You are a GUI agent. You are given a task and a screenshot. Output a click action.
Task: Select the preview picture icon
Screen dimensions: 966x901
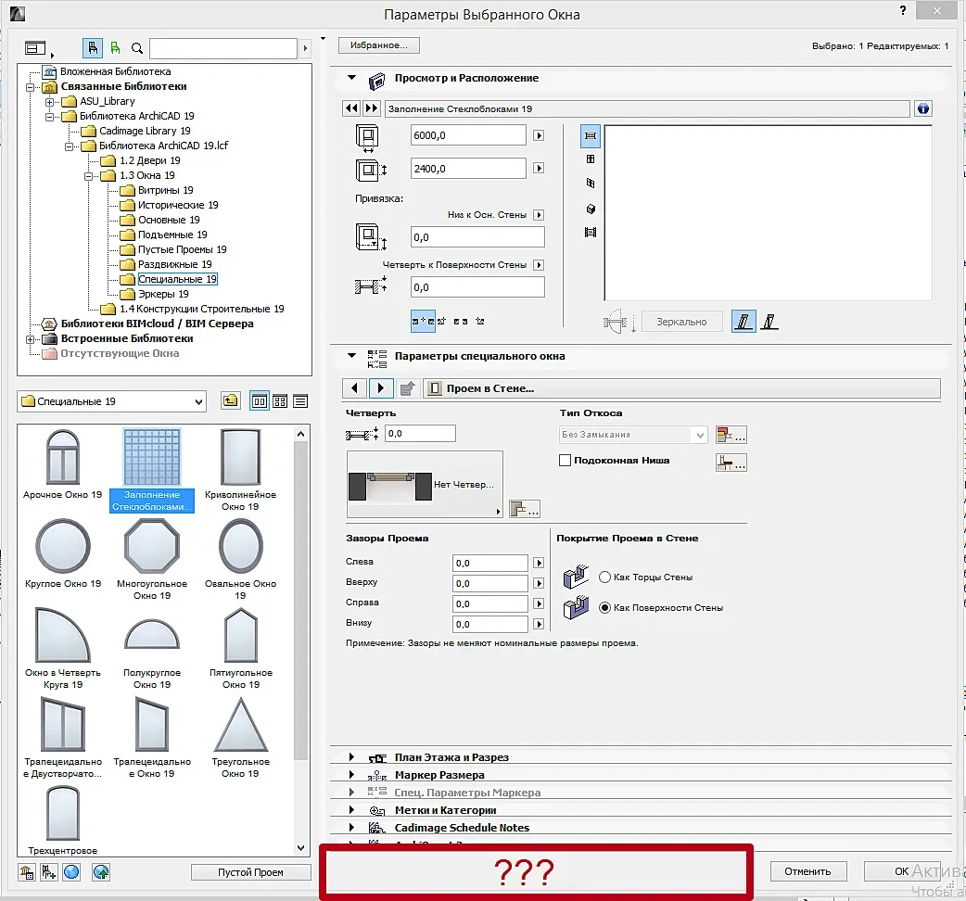tap(591, 232)
